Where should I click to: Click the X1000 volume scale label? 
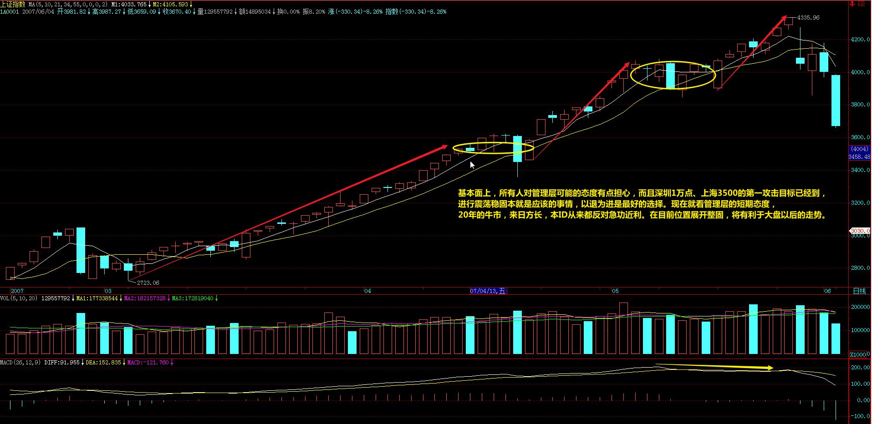pyautogui.click(x=858, y=354)
